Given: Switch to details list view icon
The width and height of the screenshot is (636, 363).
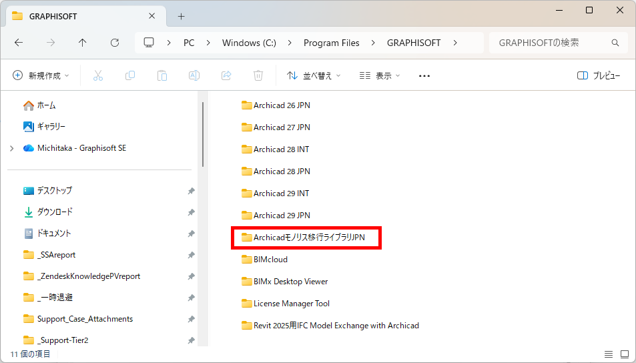Looking at the screenshot, I should coord(609,354).
